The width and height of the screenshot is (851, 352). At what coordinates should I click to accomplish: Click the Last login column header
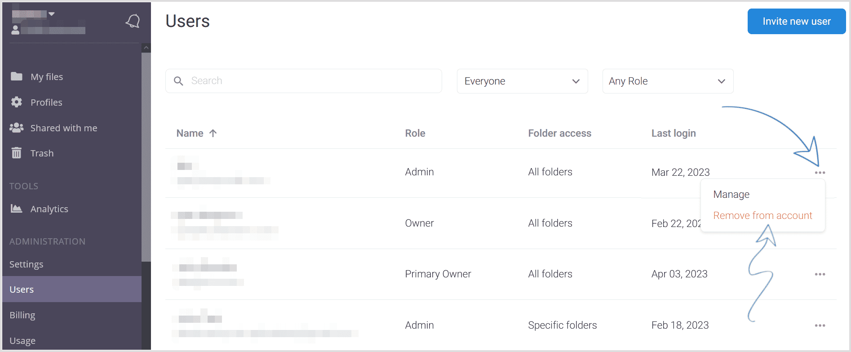[674, 133]
